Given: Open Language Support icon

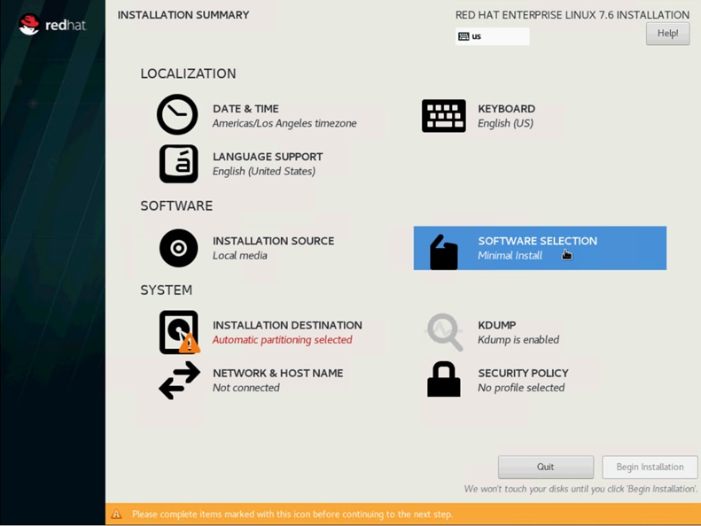Looking at the screenshot, I should (x=178, y=164).
